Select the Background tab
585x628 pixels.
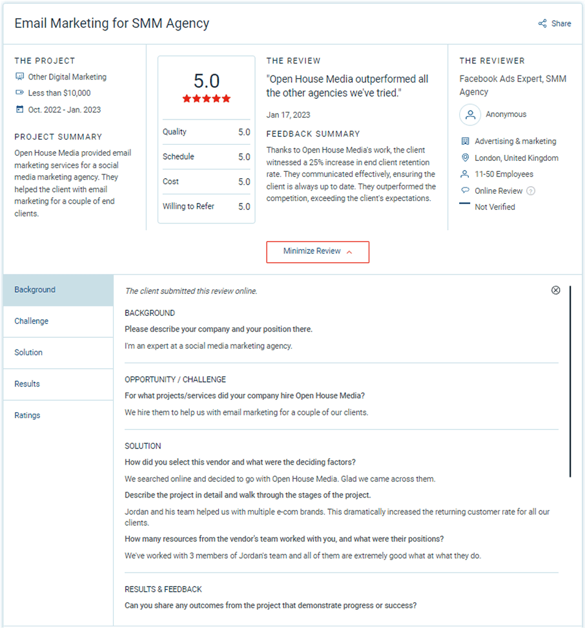(58, 290)
